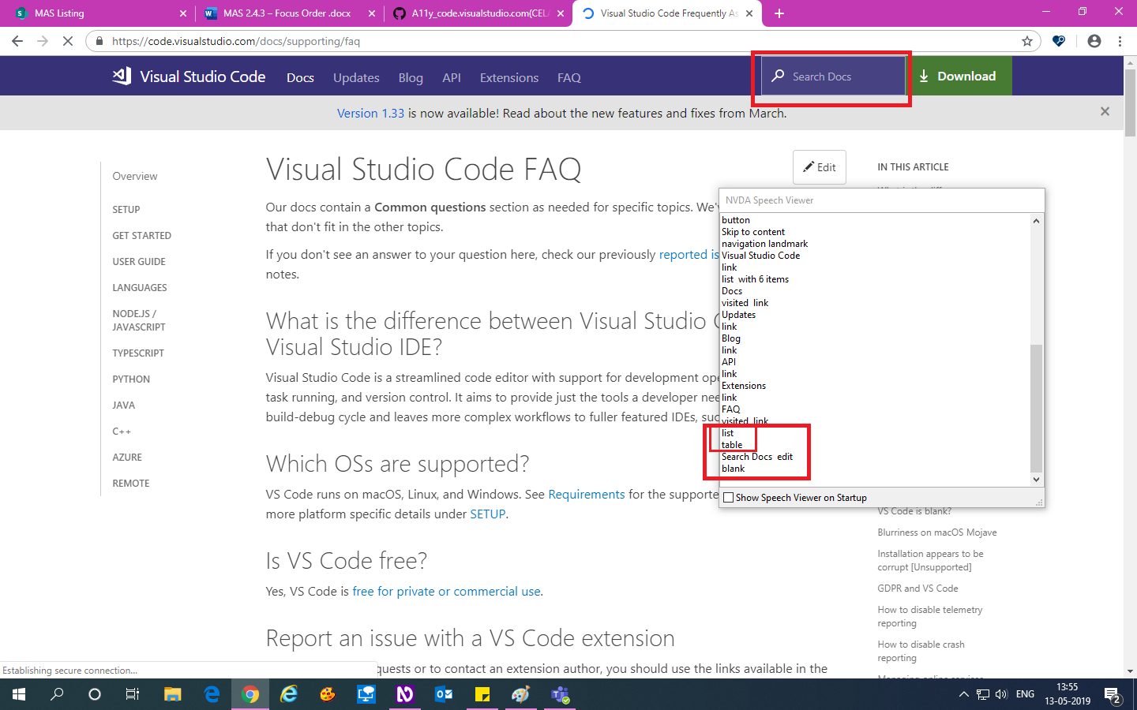Open the Extensions nav item

click(x=509, y=77)
